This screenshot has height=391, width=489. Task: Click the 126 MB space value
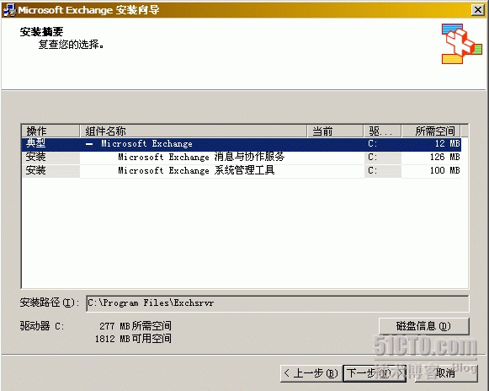pos(444,157)
